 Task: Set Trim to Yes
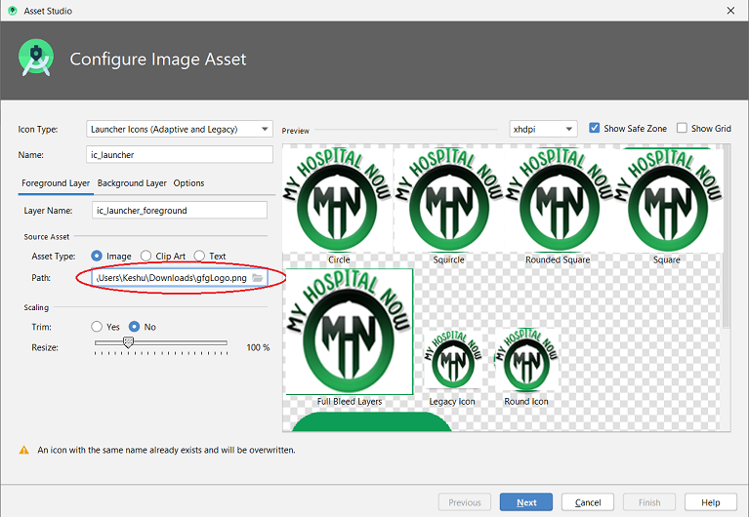pyautogui.click(x=97, y=327)
